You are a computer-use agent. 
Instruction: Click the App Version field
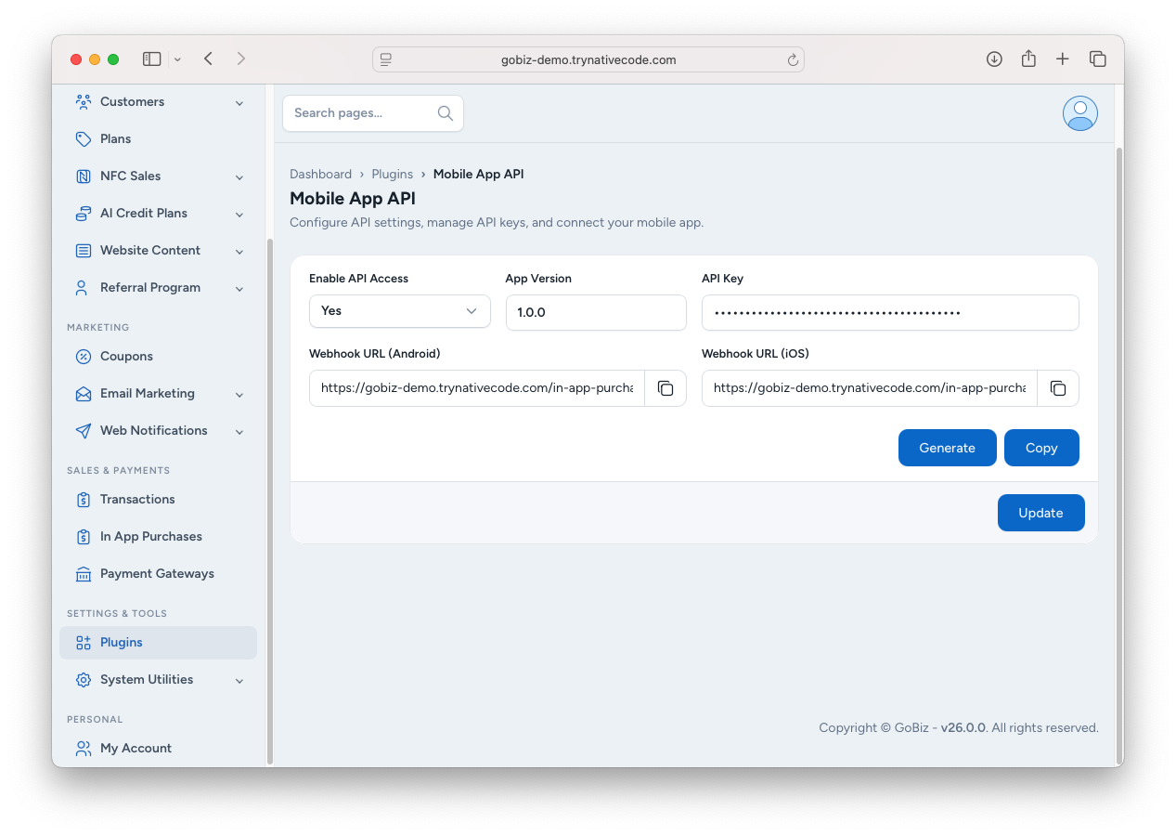pos(596,313)
